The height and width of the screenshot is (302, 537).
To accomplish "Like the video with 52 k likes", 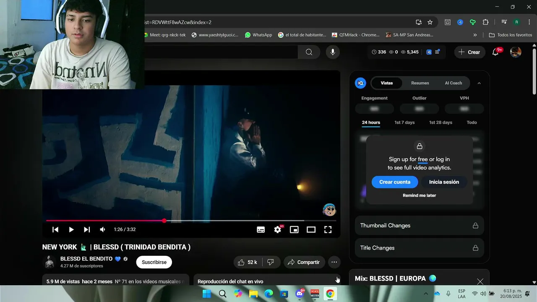I will pos(248,262).
